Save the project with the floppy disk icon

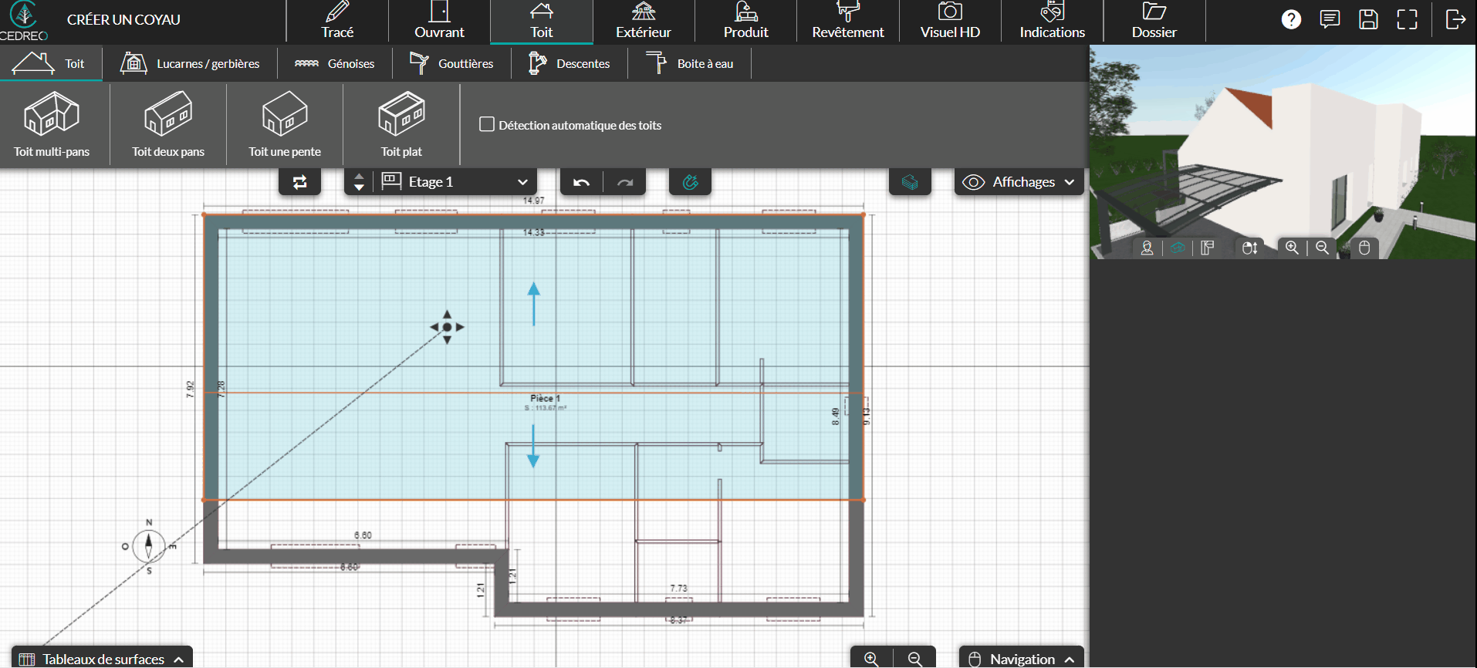(x=1368, y=19)
